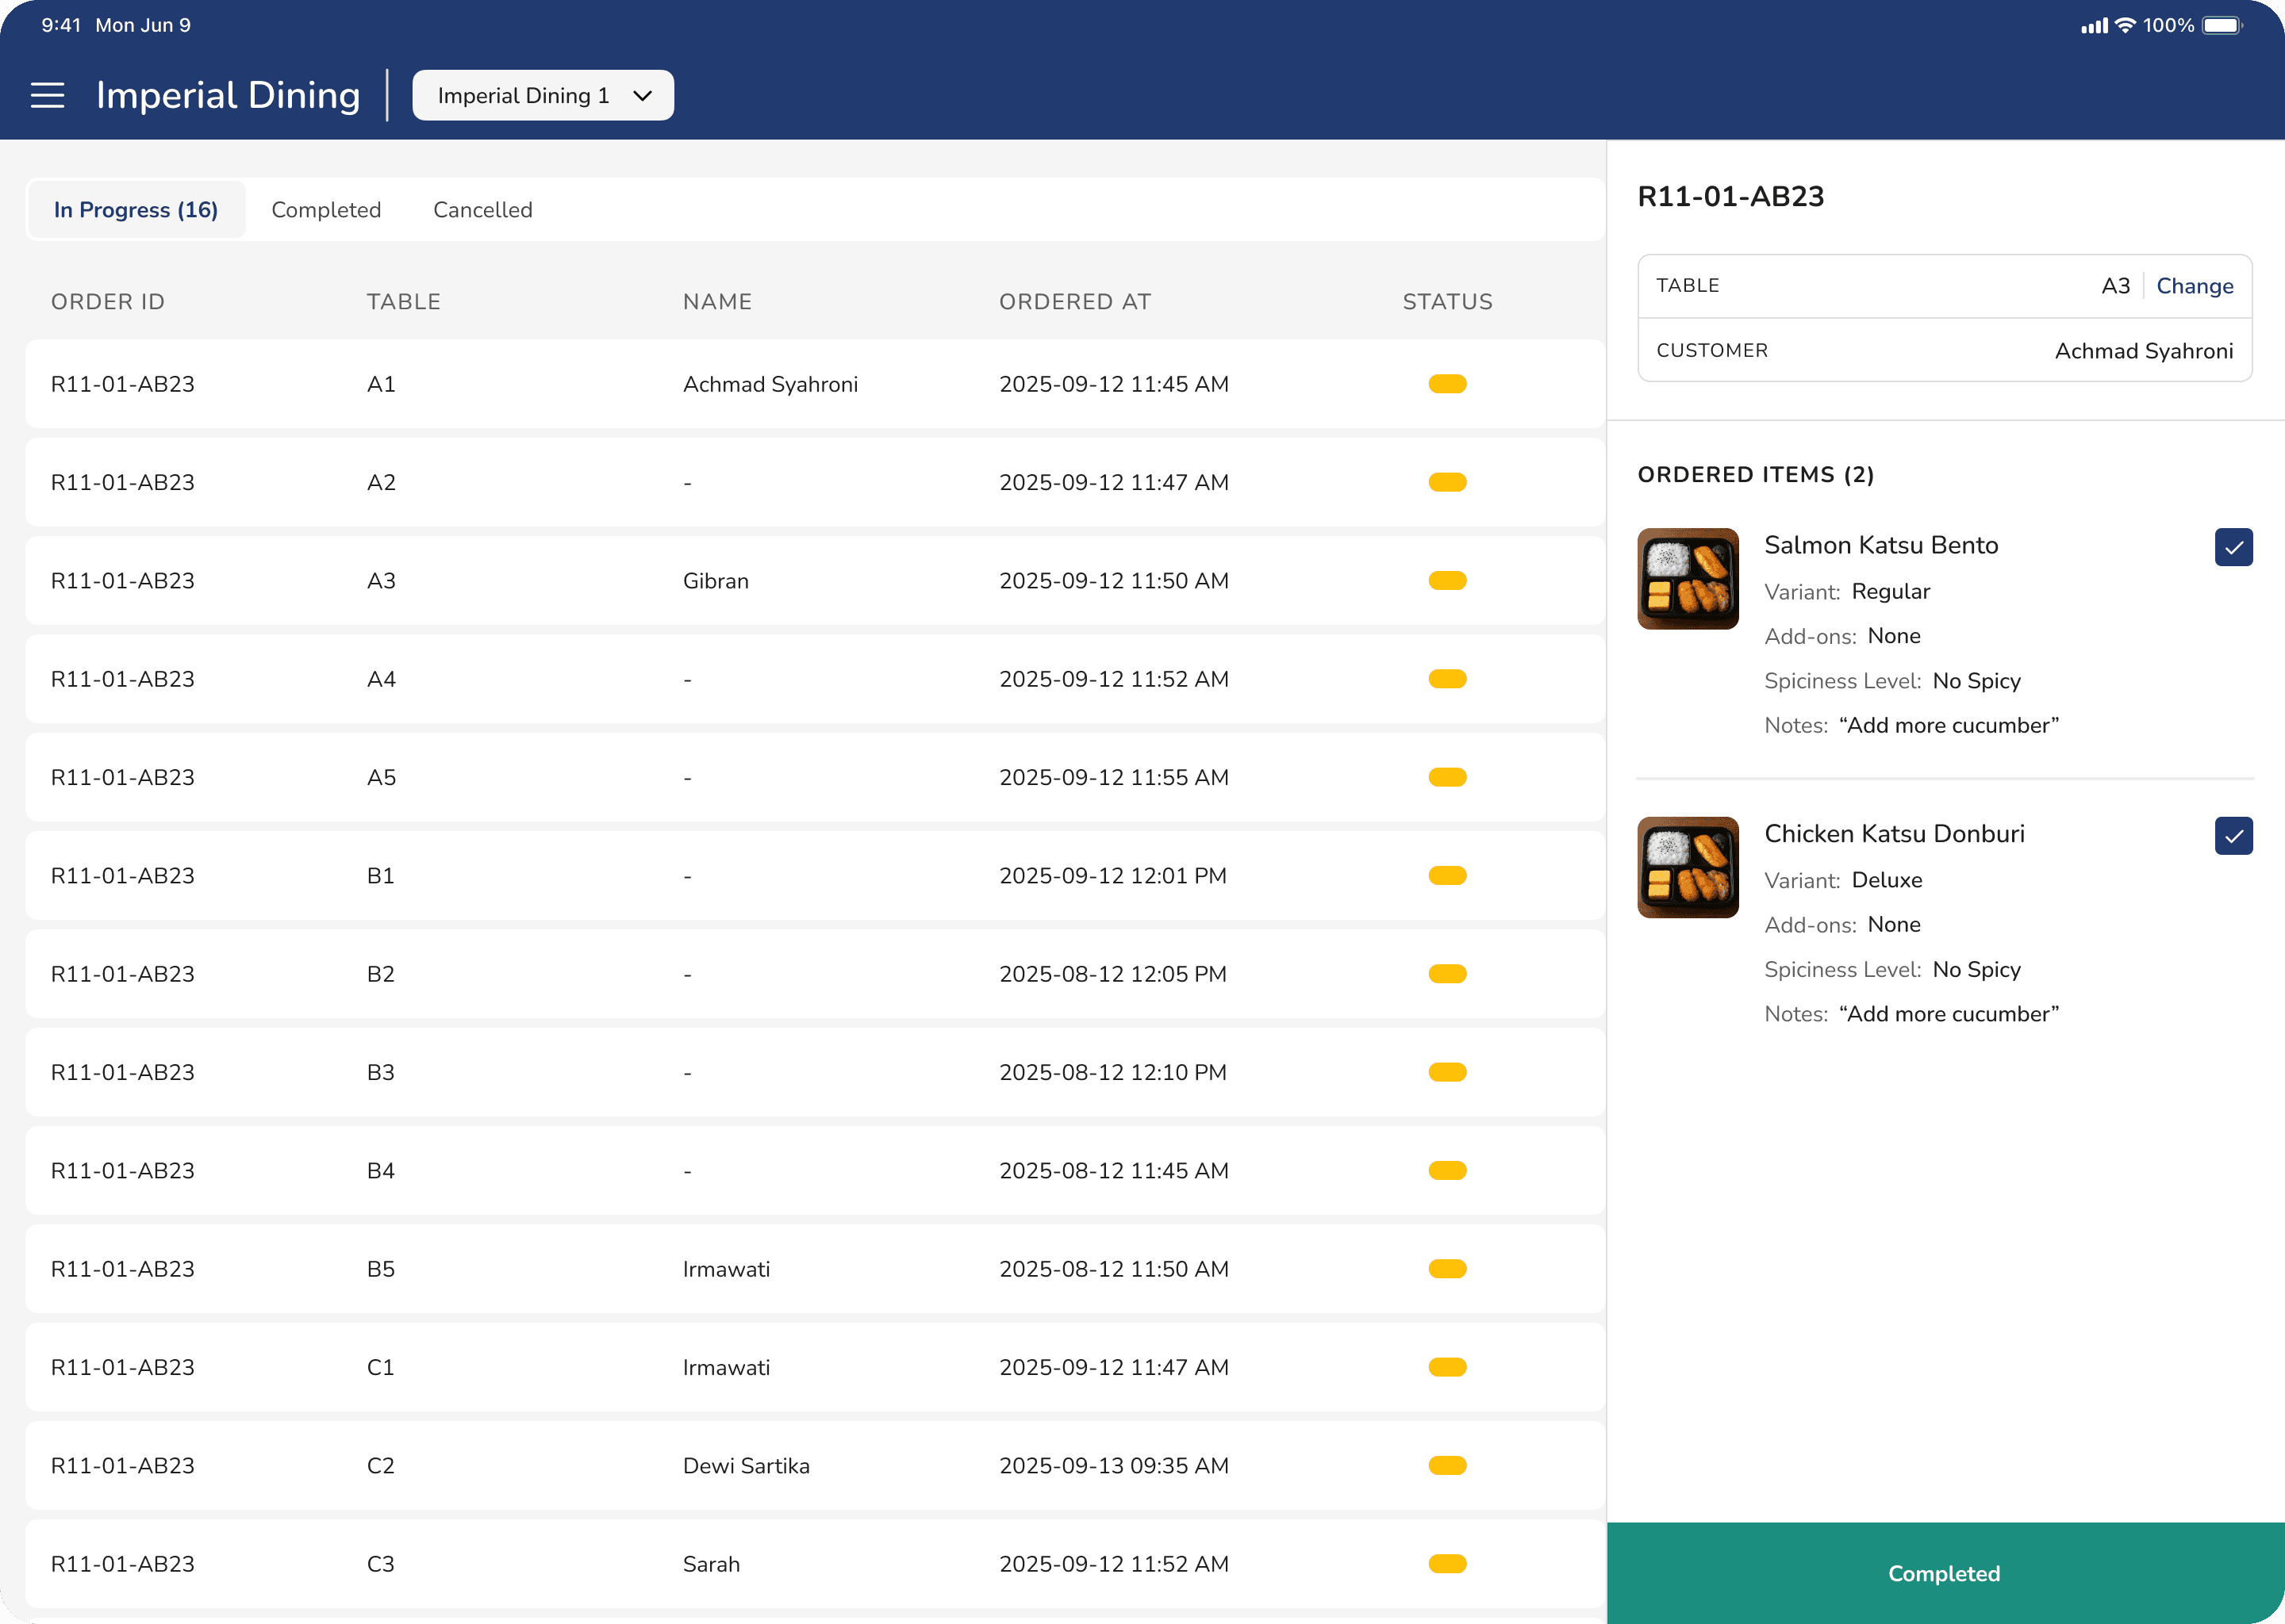Click the yellow status pill for table A1
Screen dimensions: 2285x1624
tap(1446, 384)
